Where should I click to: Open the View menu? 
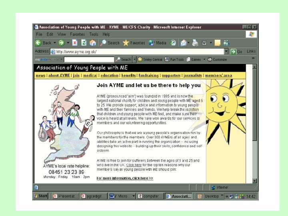[62, 34]
